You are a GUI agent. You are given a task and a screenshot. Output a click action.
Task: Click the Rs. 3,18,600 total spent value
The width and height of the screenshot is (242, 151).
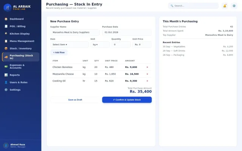[x=226, y=31]
